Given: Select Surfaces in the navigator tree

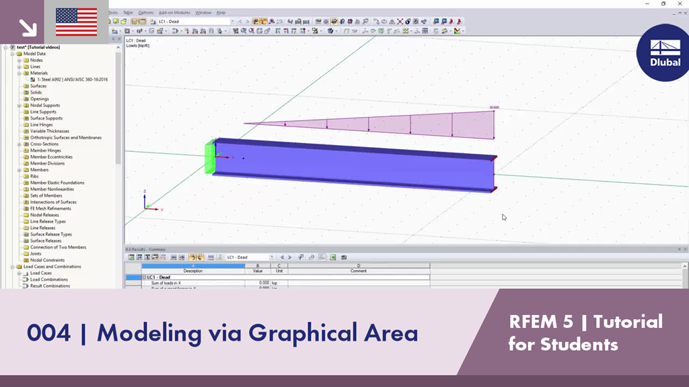Looking at the screenshot, I should 38,86.
